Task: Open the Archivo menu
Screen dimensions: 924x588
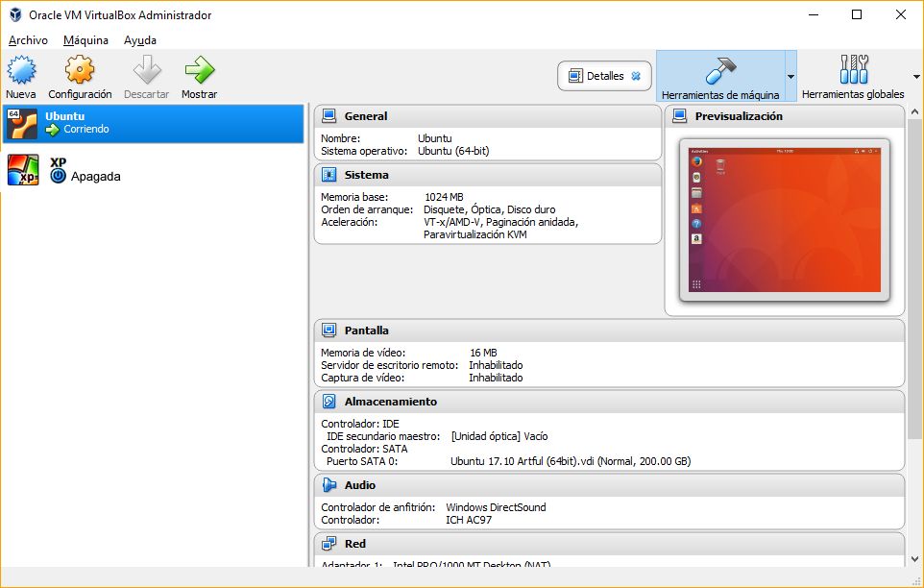Action: click(28, 40)
